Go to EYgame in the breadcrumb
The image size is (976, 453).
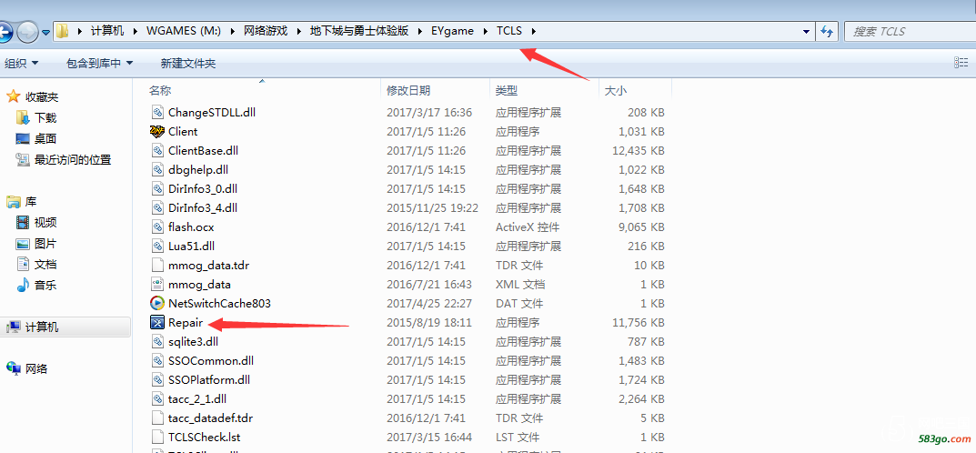click(452, 31)
